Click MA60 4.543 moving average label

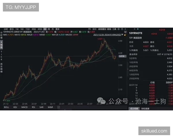[x=45, y=35]
